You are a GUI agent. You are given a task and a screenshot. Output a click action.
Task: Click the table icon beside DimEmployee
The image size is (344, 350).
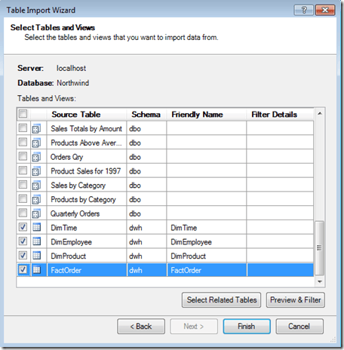pyautogui.click(x=37, y=241)
